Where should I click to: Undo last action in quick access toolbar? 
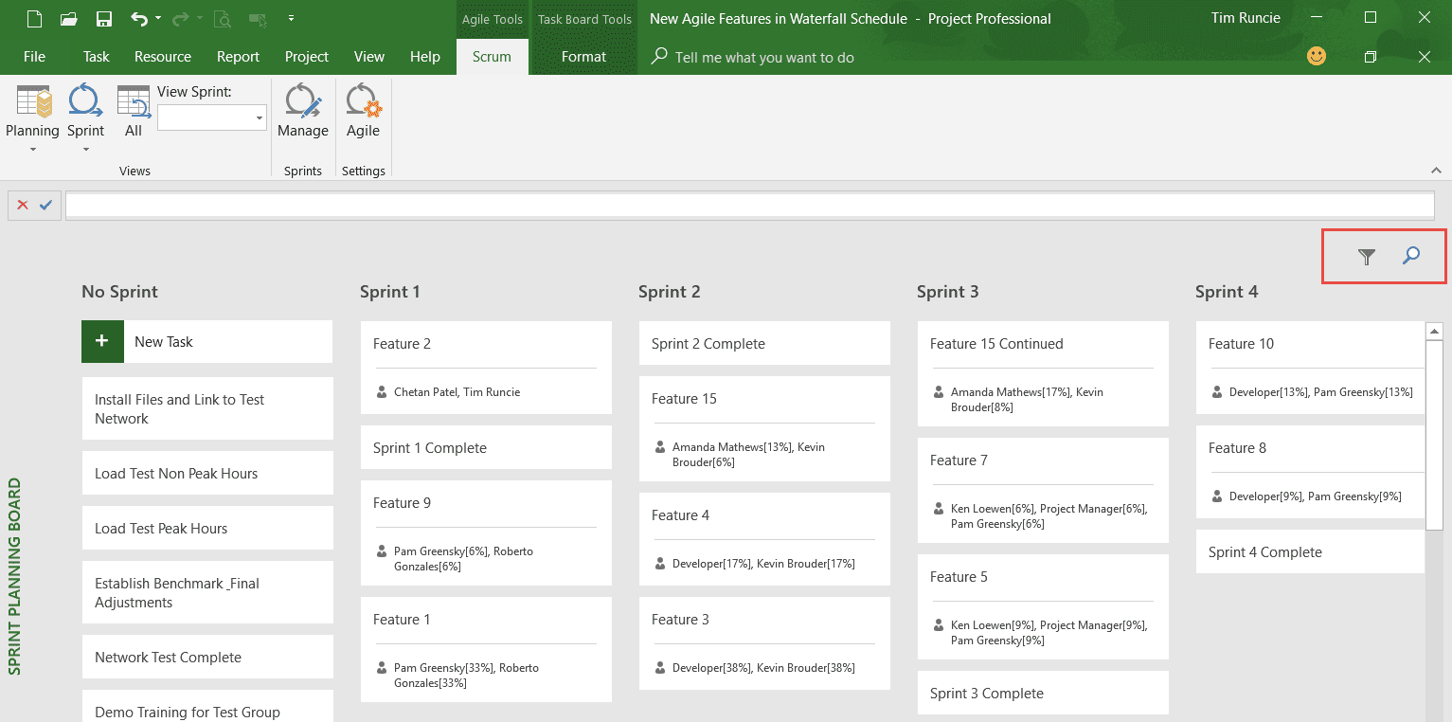pos(139,18)
